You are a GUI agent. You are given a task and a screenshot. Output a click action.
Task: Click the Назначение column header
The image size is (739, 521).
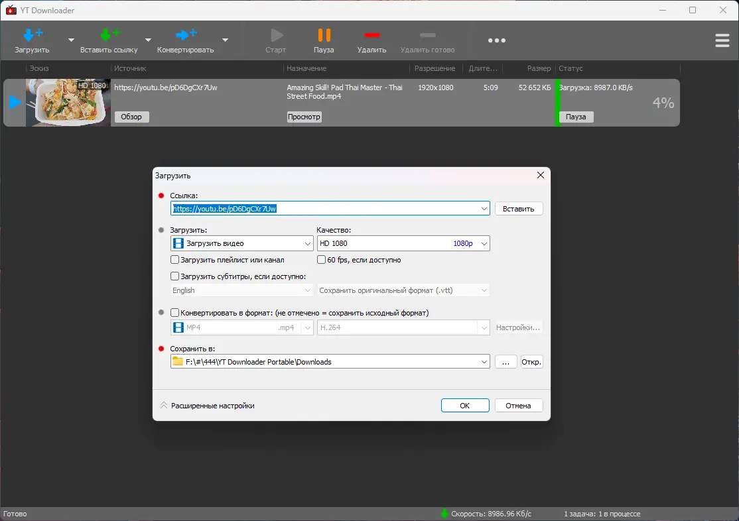306,68
